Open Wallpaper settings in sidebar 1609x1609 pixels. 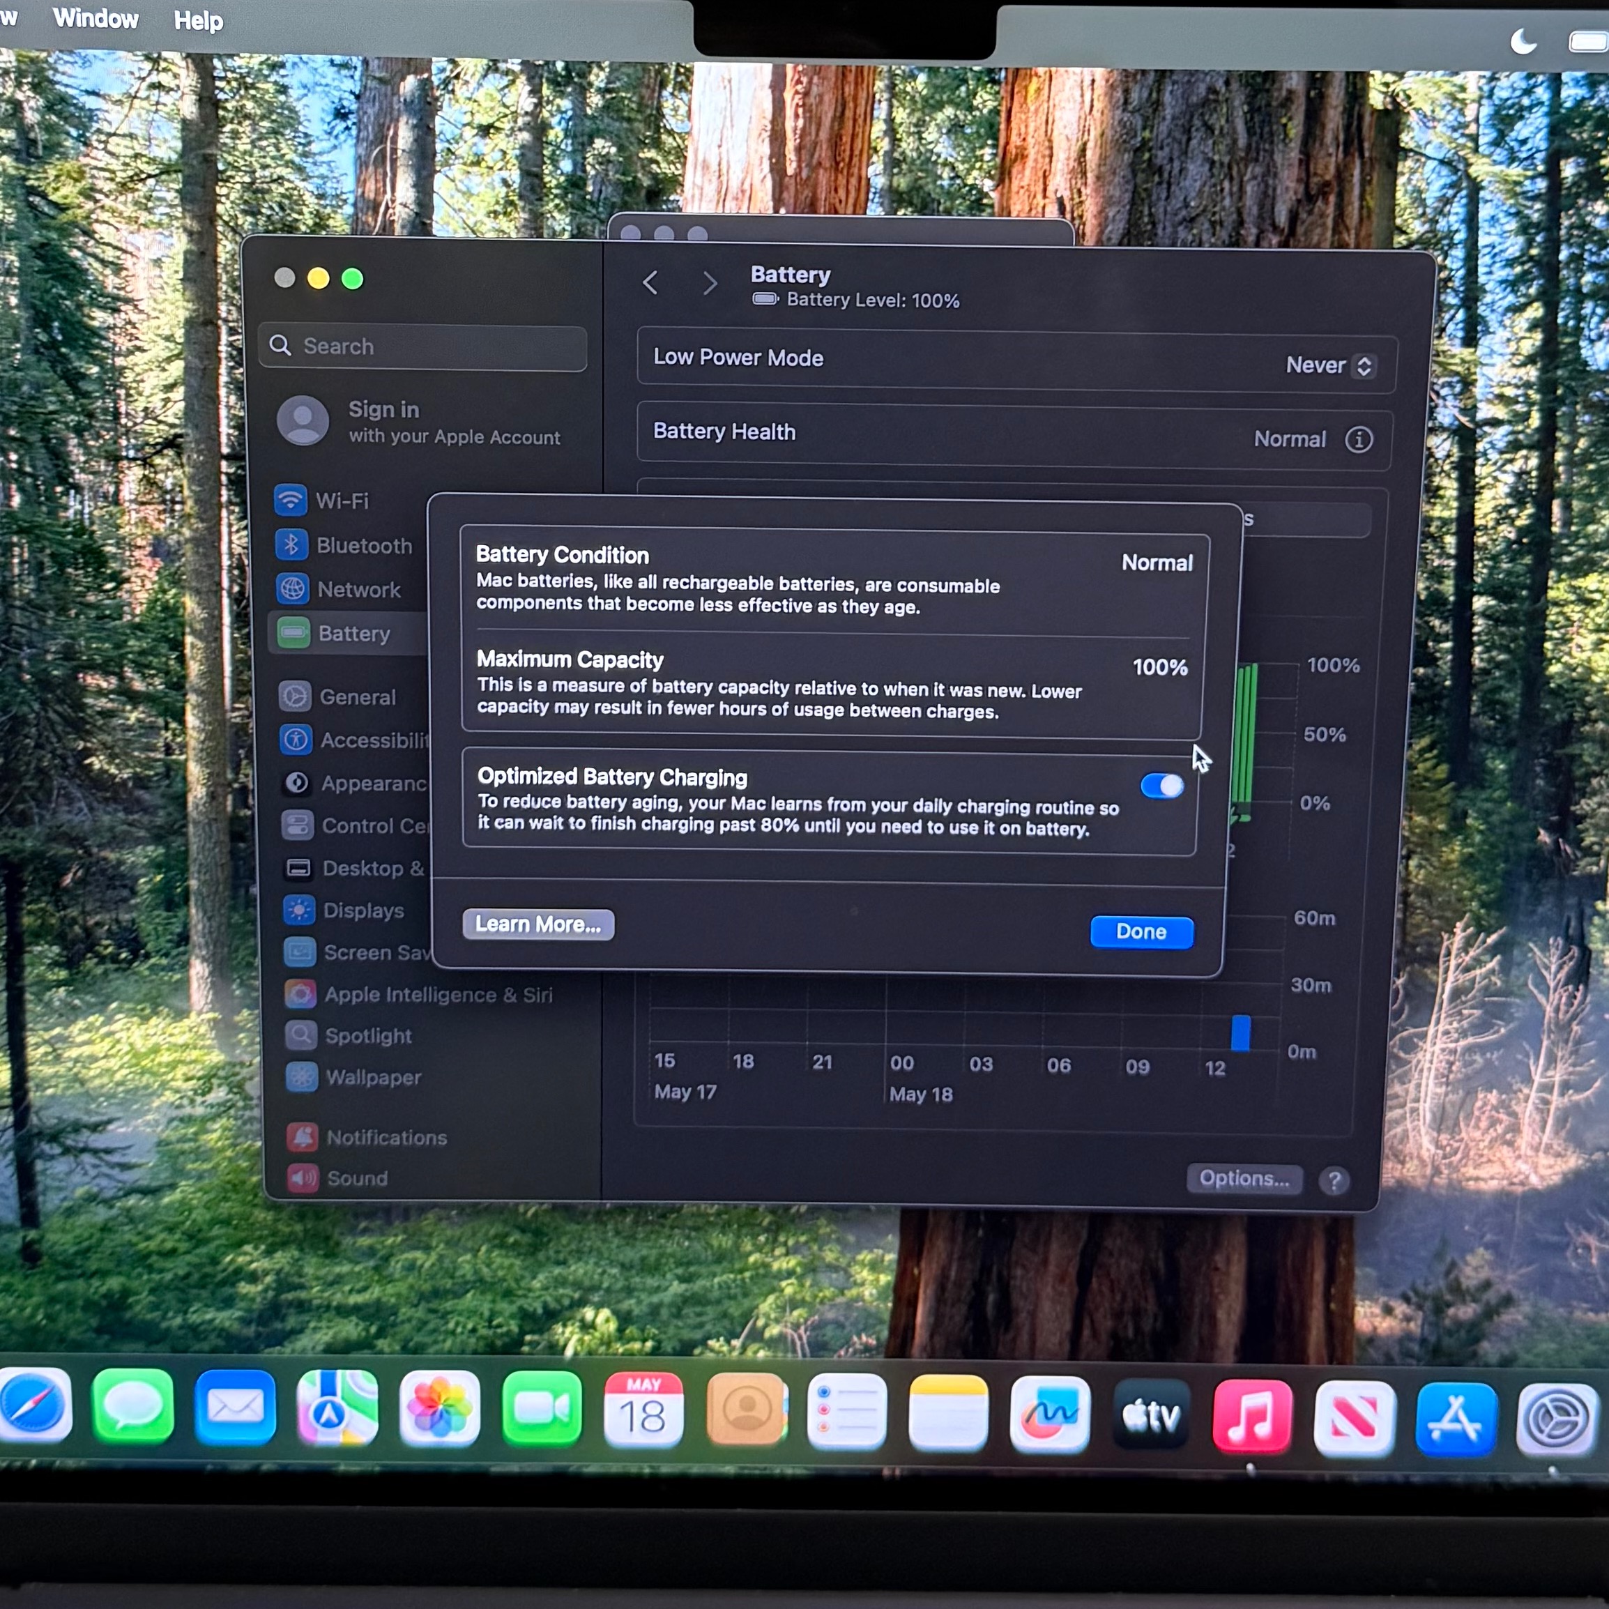click(355, 1077)
